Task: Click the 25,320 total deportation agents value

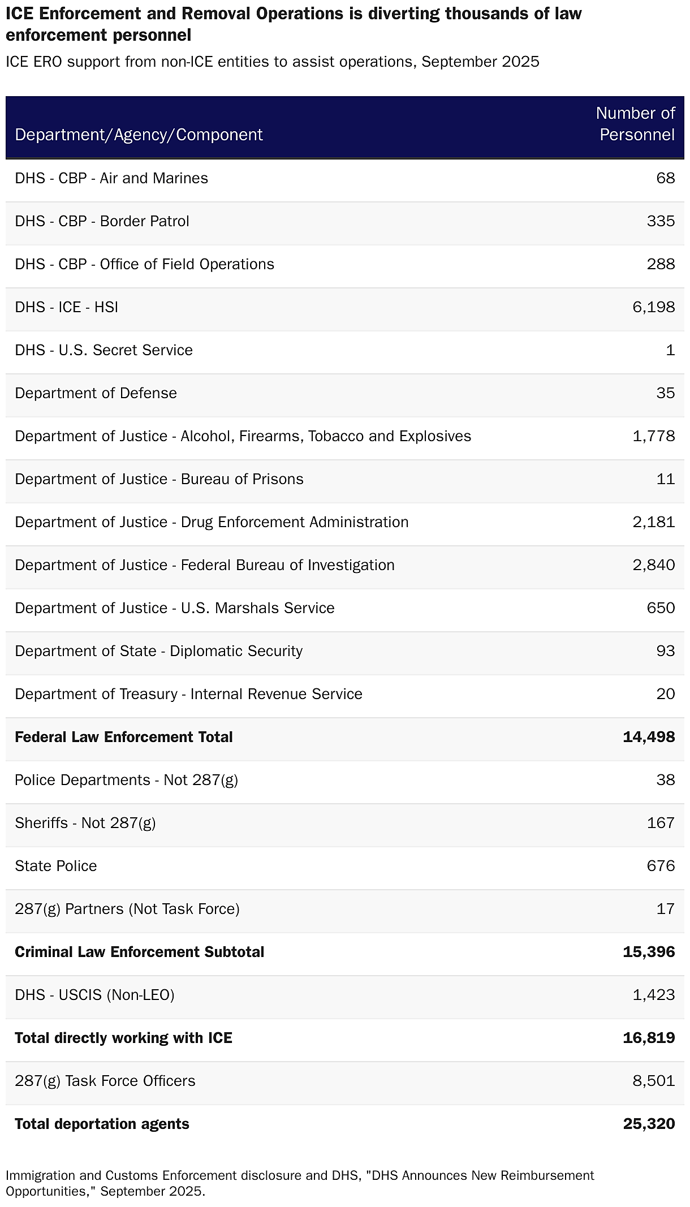Action: pyautogui.click(x=649, y=1124)
